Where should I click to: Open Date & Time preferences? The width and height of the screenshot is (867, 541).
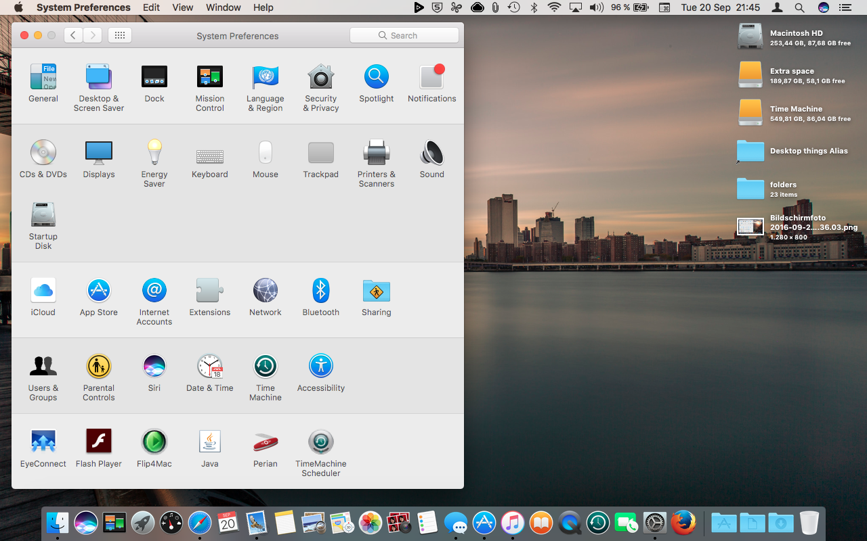[210, 366]
